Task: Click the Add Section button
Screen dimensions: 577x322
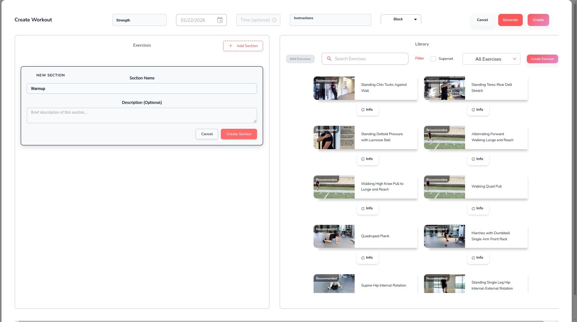Action: pyautogui.click(x=243, y=46)
